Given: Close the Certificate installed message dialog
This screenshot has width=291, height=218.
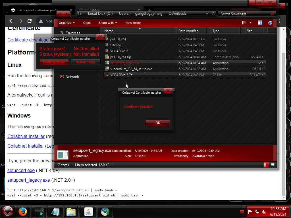Looking at the screenshot, I should tap(168, 91).
